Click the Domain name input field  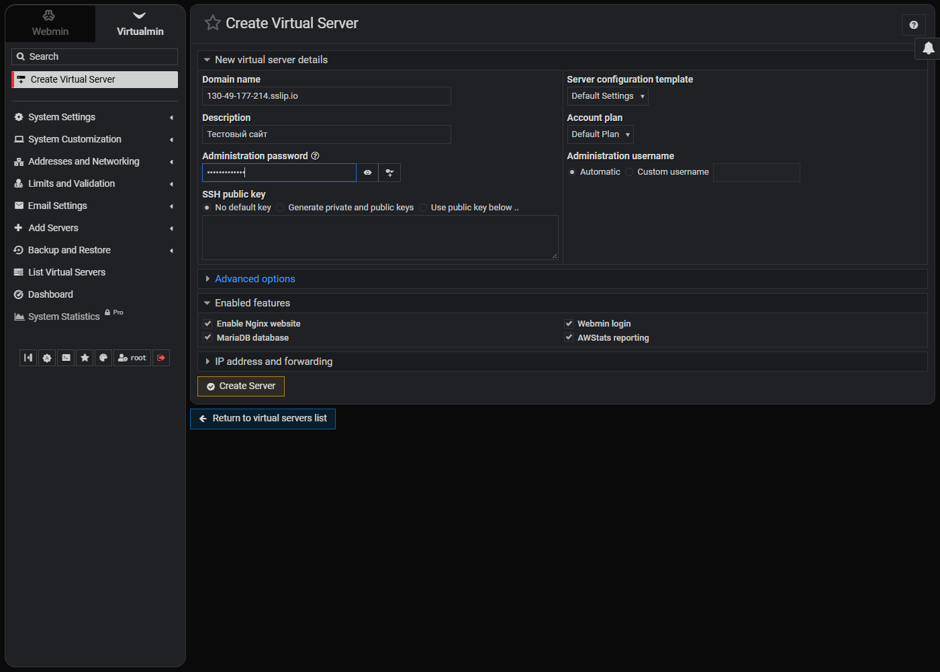tap(326, 96)
